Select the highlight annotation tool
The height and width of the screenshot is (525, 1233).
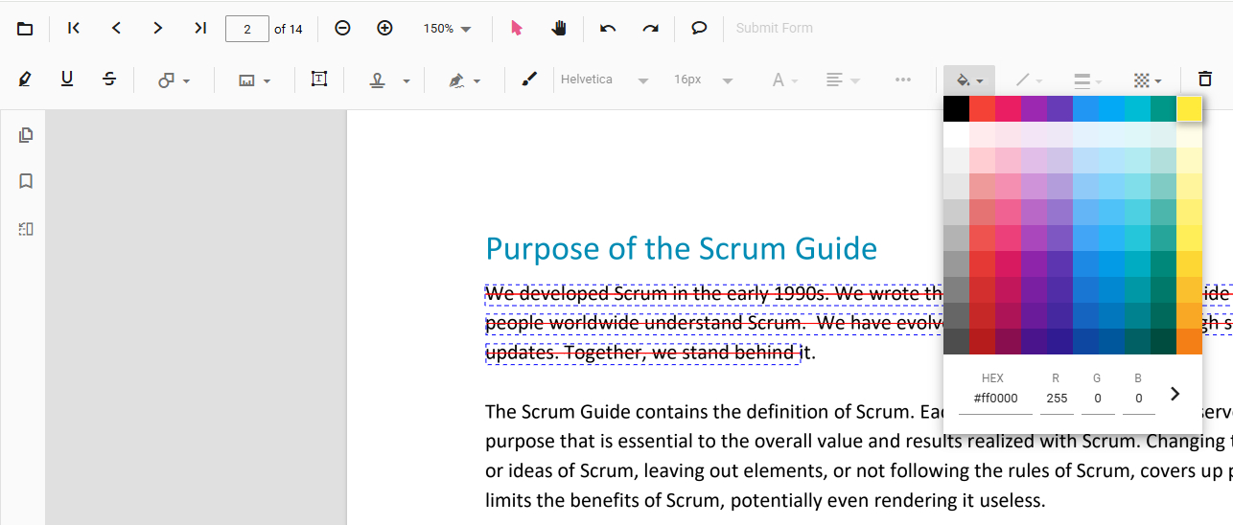coord(25,80)
